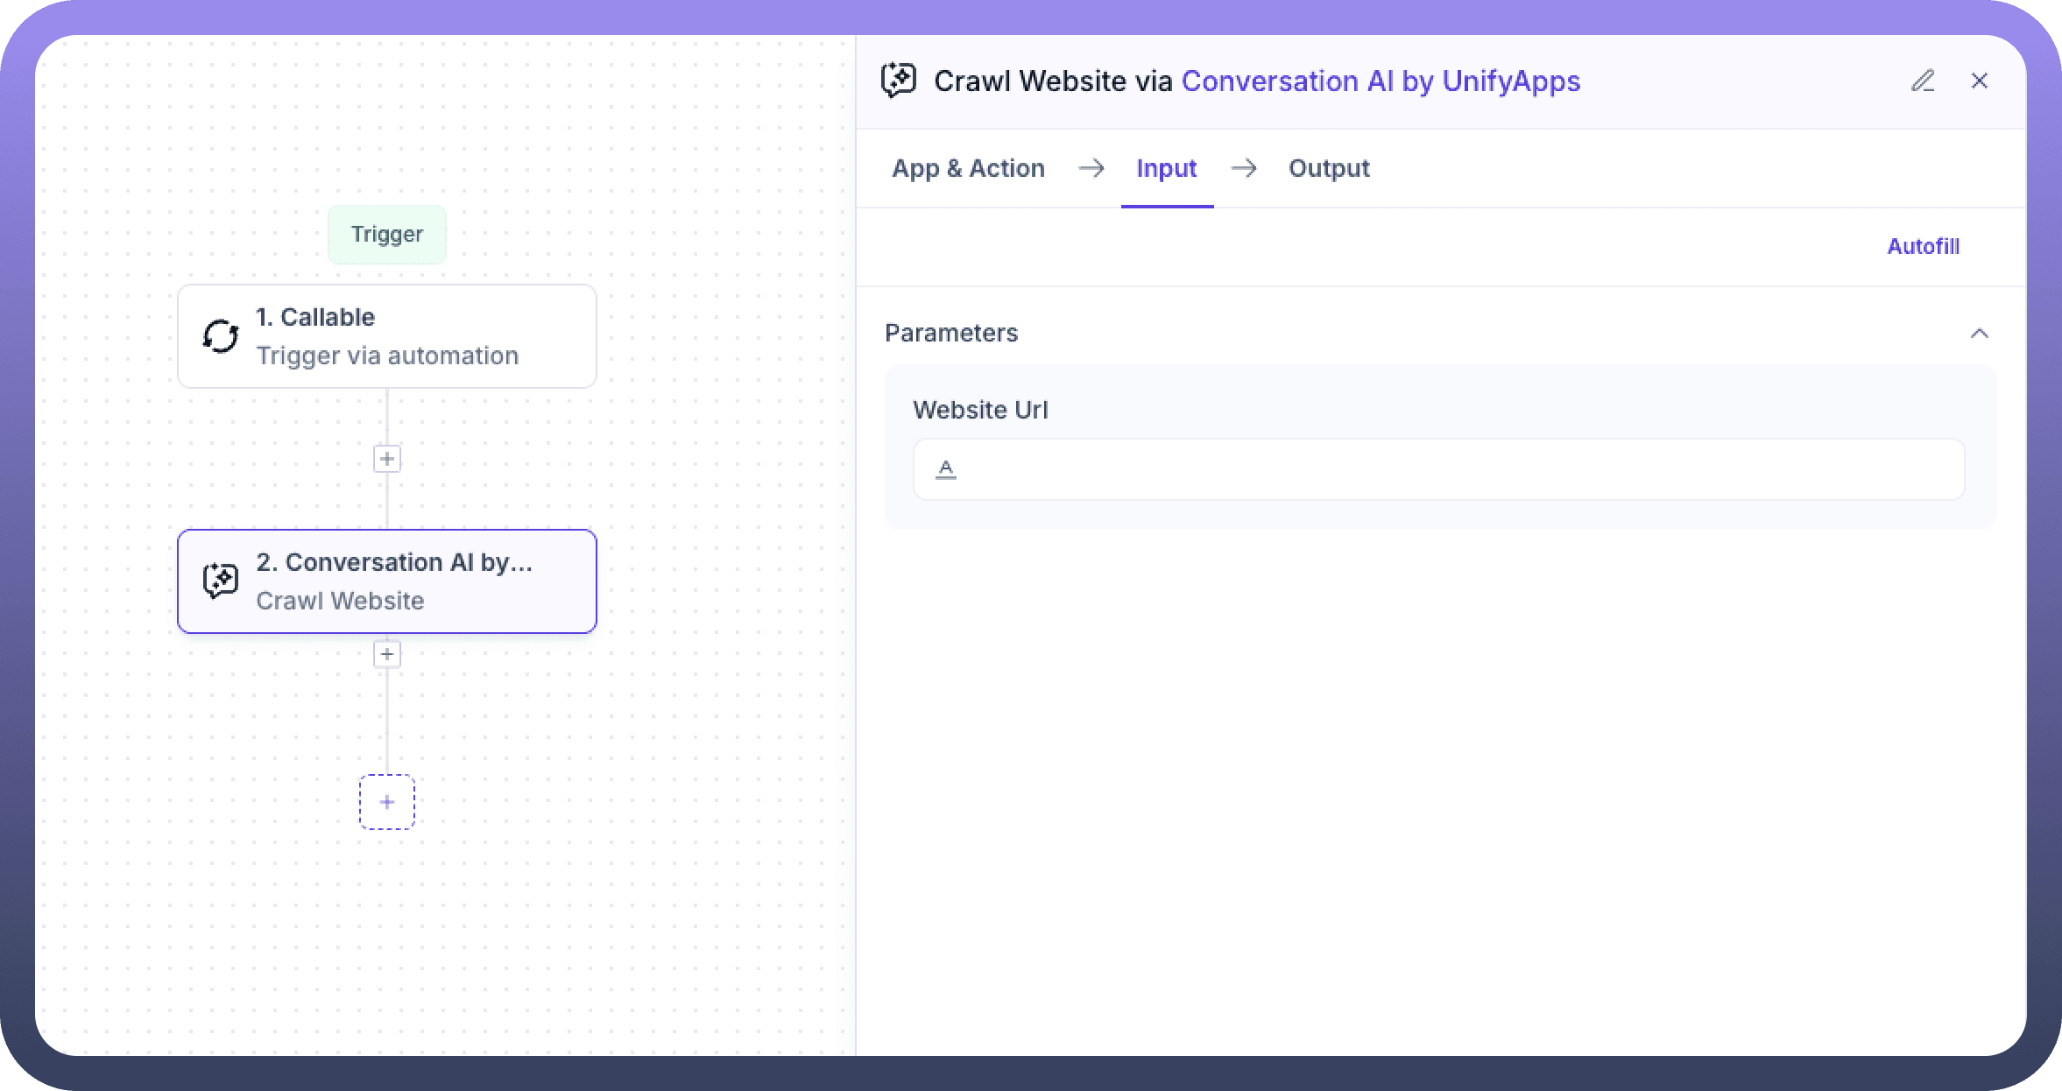Viewport: 2062px width, 1091px height.
Task: Click the dashed add-step box at flow end
Action: 387,802
